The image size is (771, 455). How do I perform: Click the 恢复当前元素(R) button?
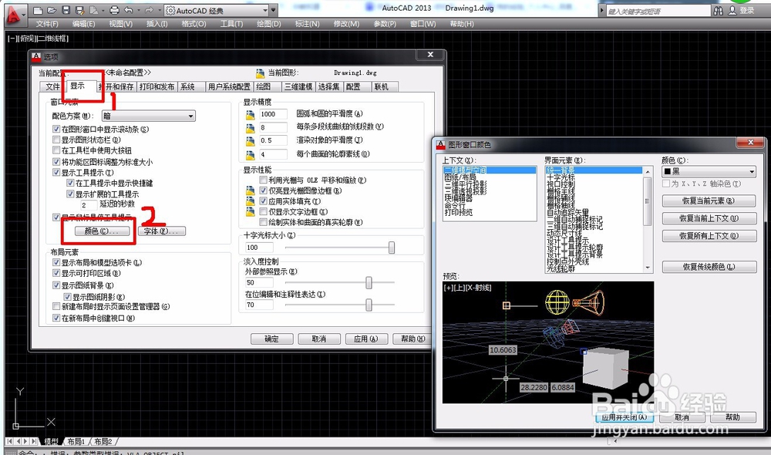click(709, 201)
